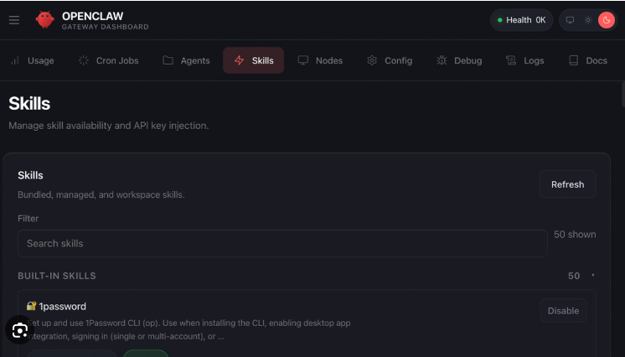This screenshot has height=357, width=625.
Task: Collapse the Built-in Skills header
Action: point(57,276)
